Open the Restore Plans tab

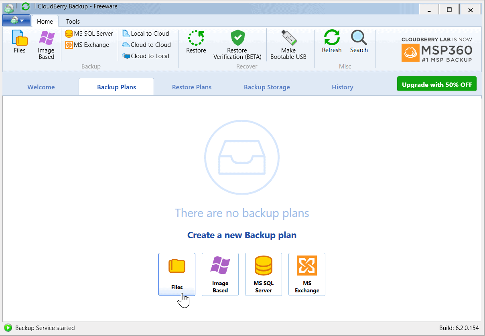192,87
